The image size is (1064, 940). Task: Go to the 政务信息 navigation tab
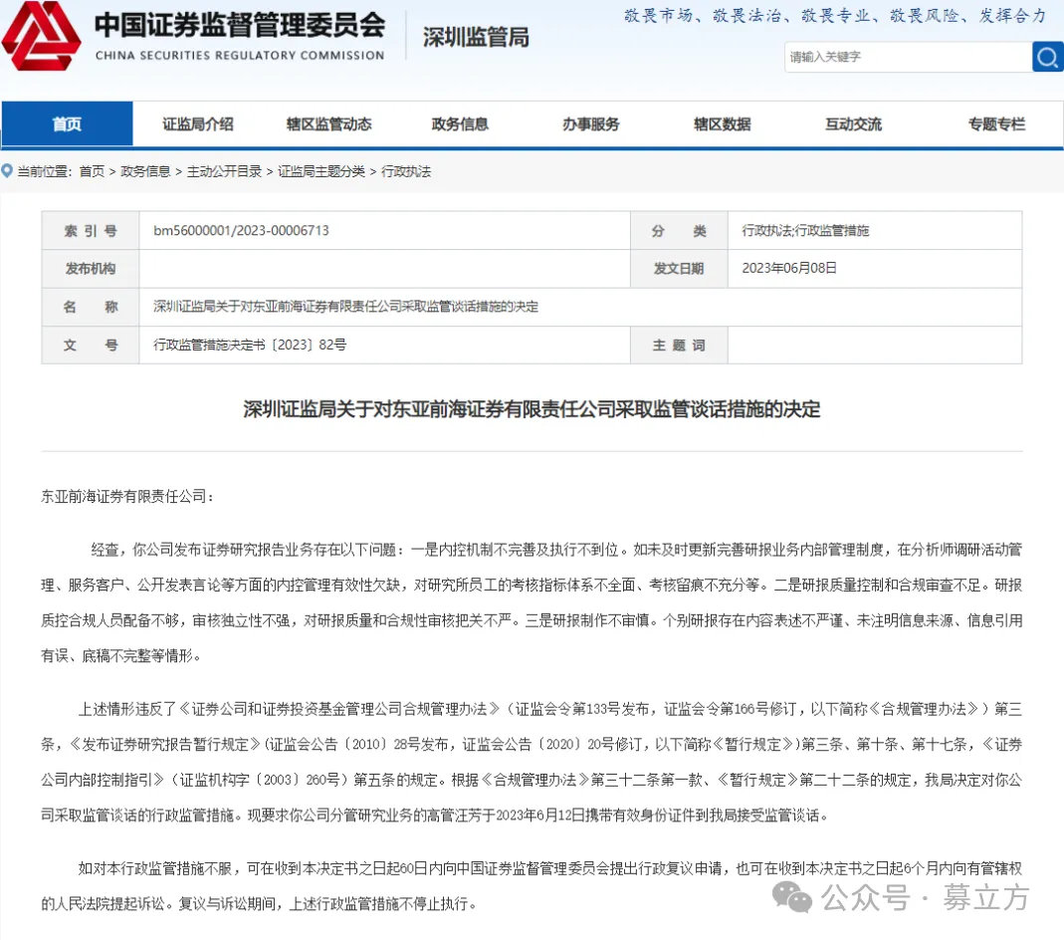click(x=460, y=124)
